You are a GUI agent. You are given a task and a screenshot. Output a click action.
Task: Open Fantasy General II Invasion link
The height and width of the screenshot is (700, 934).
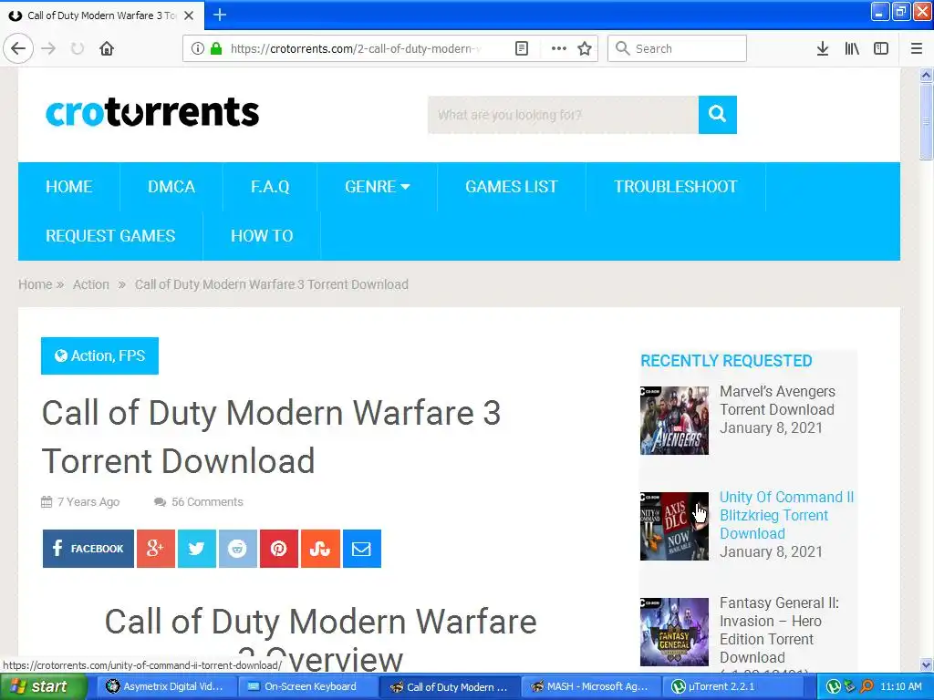[x=779, y=630]
